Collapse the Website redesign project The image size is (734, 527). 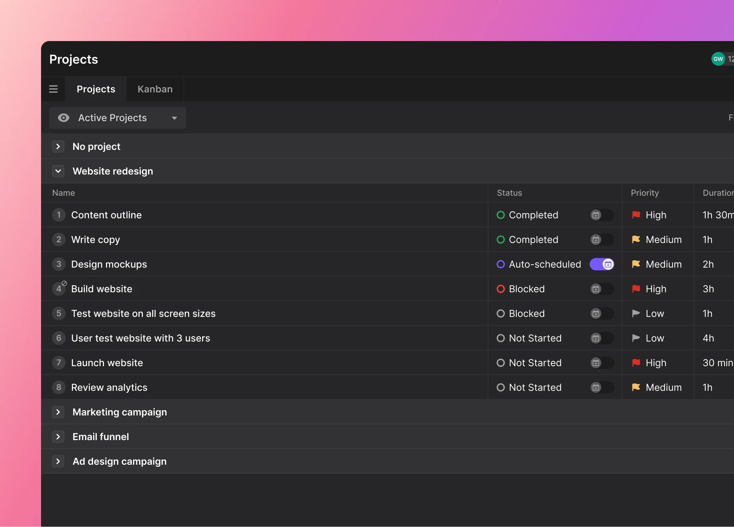click(58, 171)
